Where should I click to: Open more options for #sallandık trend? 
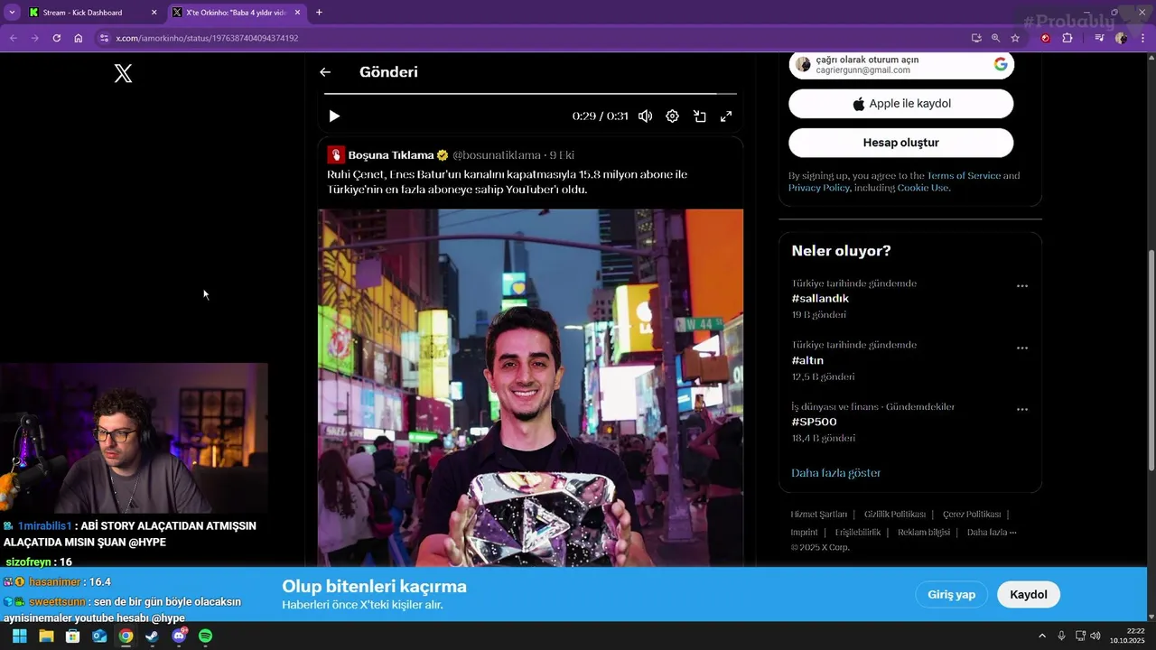(1022, 286)
